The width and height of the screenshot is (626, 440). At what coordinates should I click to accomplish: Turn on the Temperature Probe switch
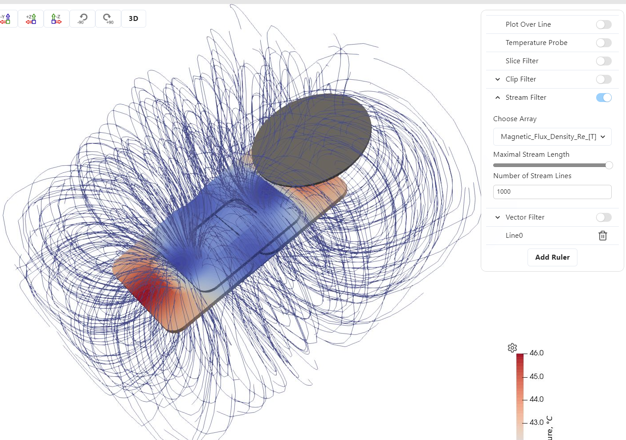tap(604, 43)
